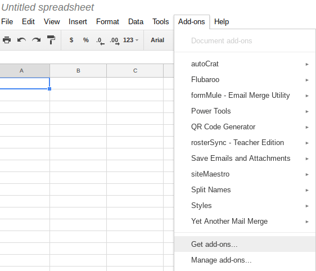Increase decimal places icon
This screenshot has width=316, height=271.
click(x=115, y=40)
